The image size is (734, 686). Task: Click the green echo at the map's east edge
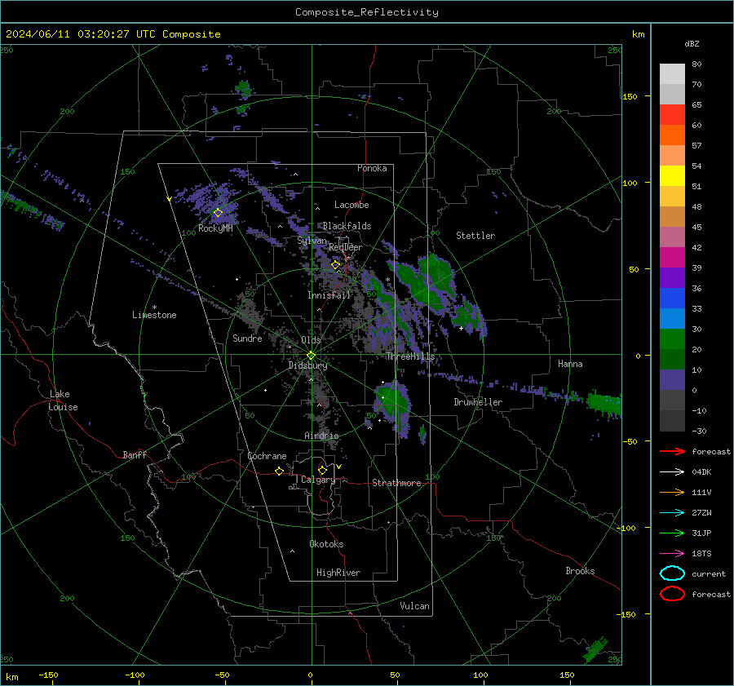tap(604, 404)
